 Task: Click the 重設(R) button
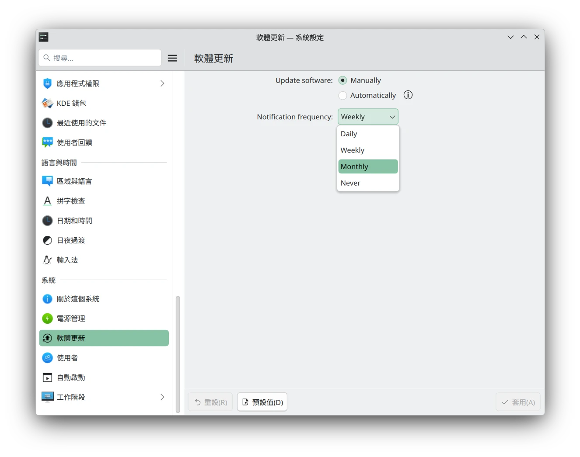[210, 402]
